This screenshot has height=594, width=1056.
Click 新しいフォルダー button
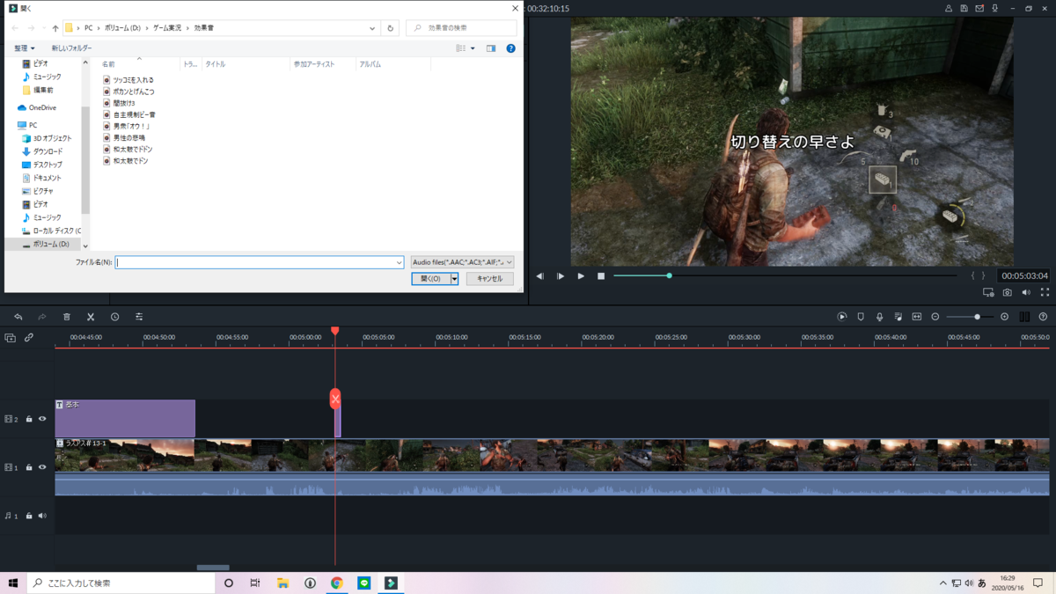[x=71, y=48]
